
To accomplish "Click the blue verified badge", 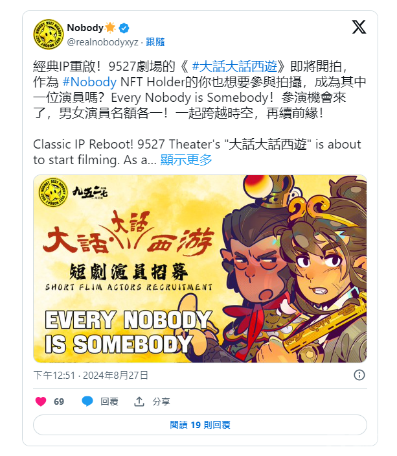I will (x=124, y=28).
